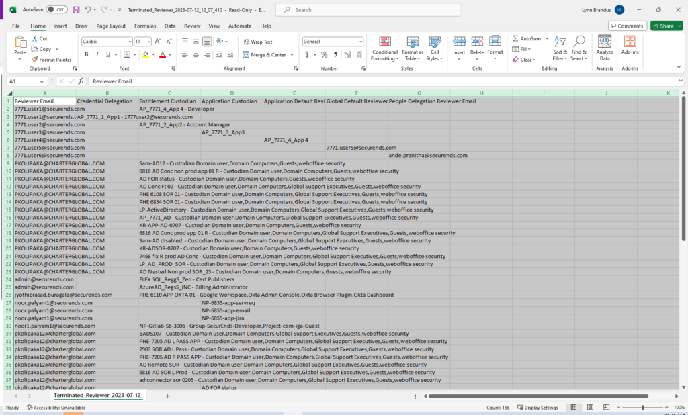Click Increase Indent icon

pos(230,55)
